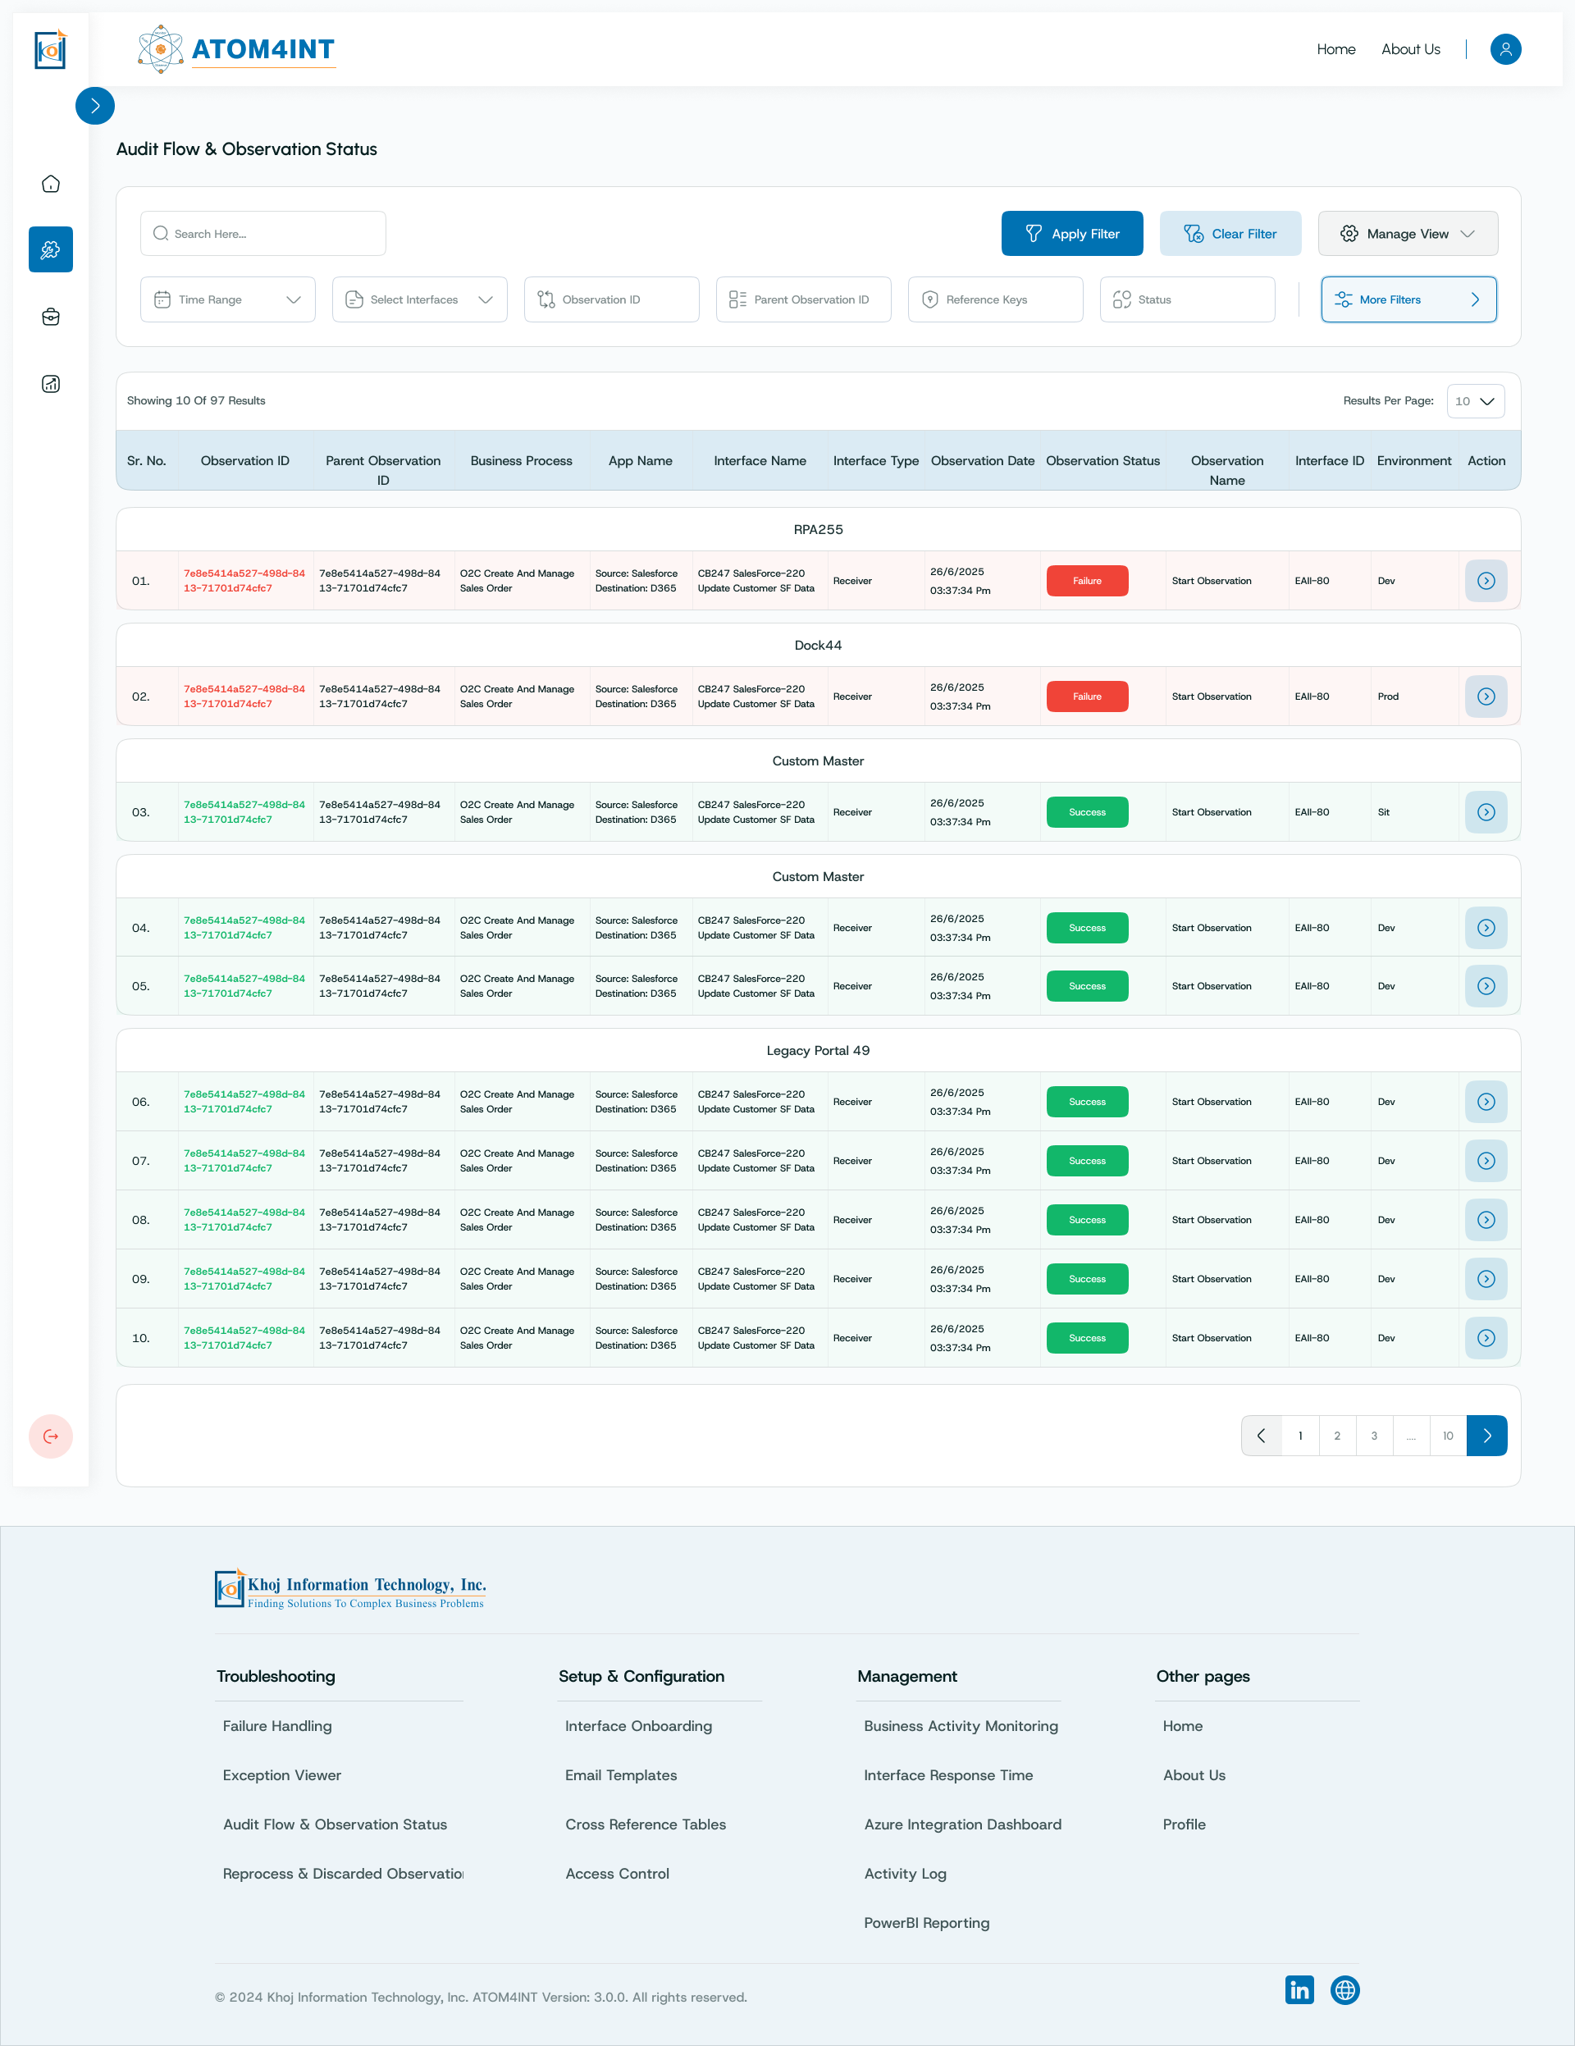This screenshot has height=2046, width=1575.
Task: Click About Us in top navigation
Action: (x=1410, y=48)
